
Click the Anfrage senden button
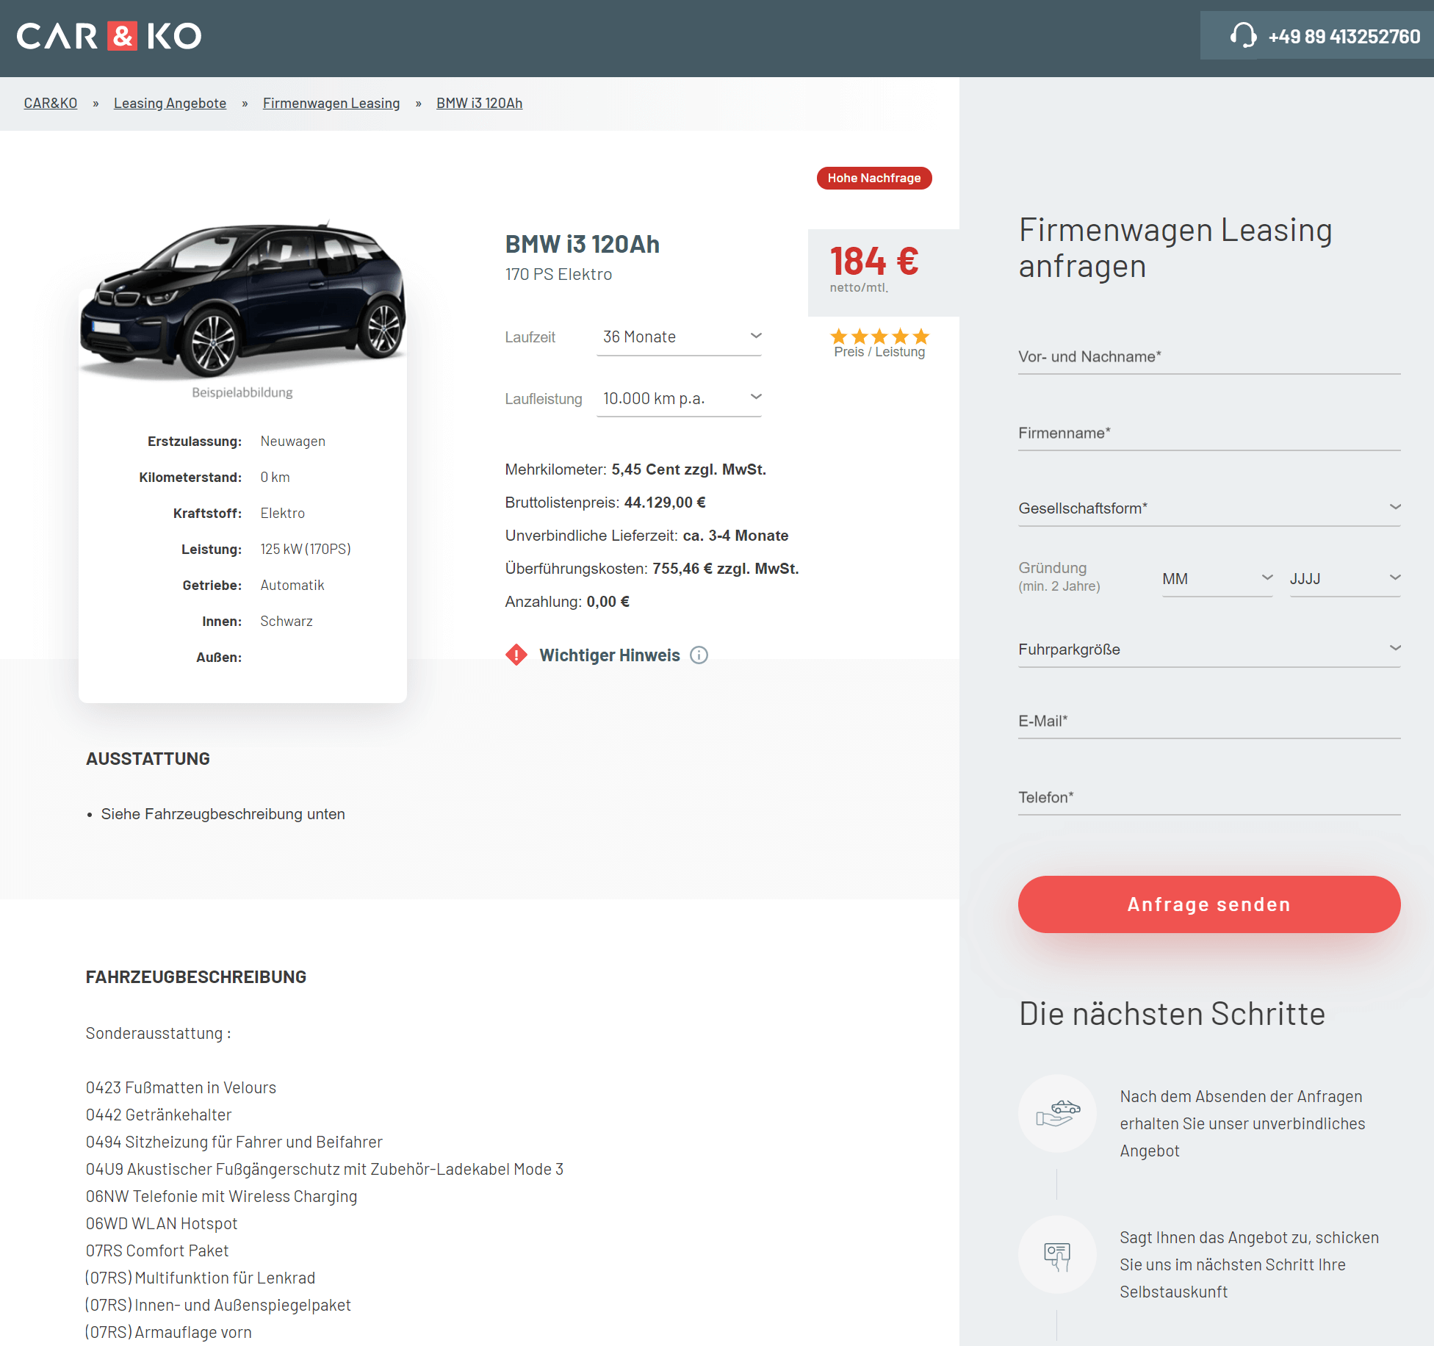coord(1209,904)
